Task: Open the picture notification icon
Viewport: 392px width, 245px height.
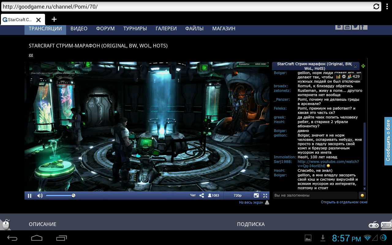Action: 308,238
